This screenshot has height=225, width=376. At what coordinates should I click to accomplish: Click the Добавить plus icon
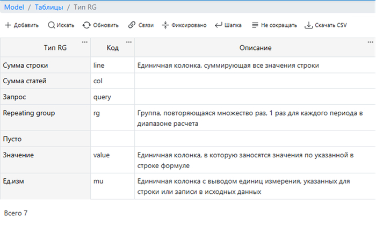point(8,25)
